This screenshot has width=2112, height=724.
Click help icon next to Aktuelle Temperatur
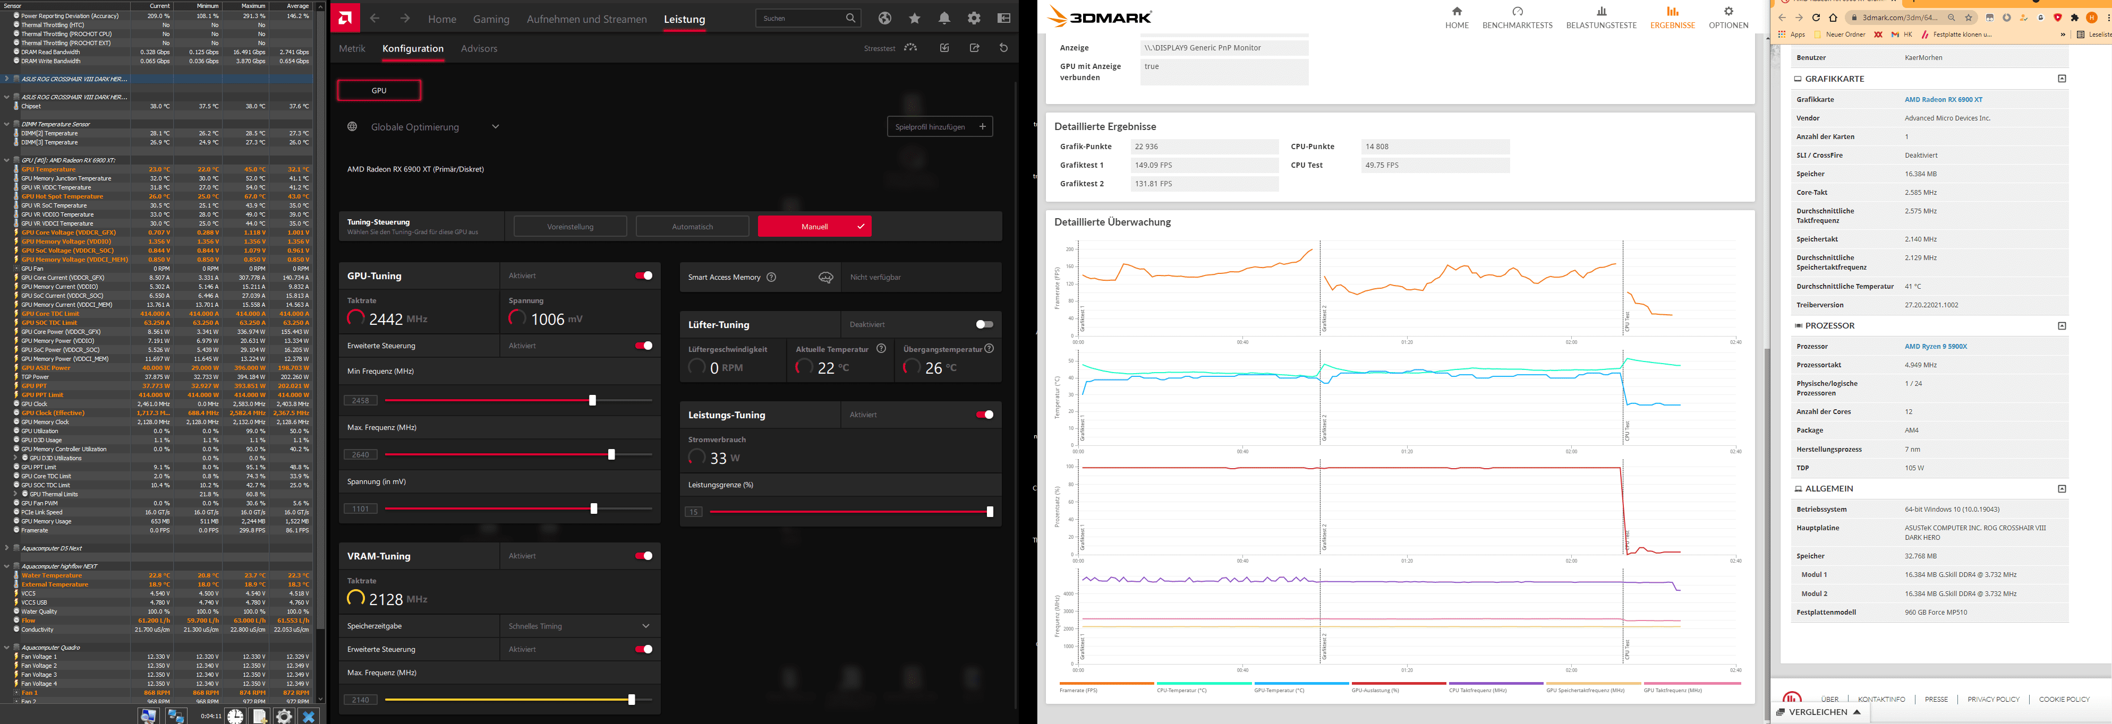(881, 348)
